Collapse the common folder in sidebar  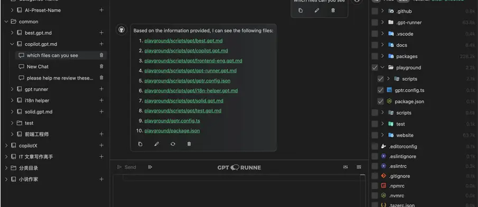point(6,22)
